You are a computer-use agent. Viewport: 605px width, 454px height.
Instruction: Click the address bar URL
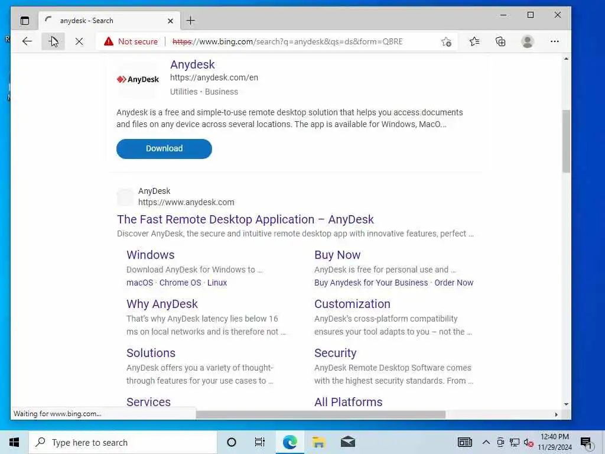(x=288, y=41)
